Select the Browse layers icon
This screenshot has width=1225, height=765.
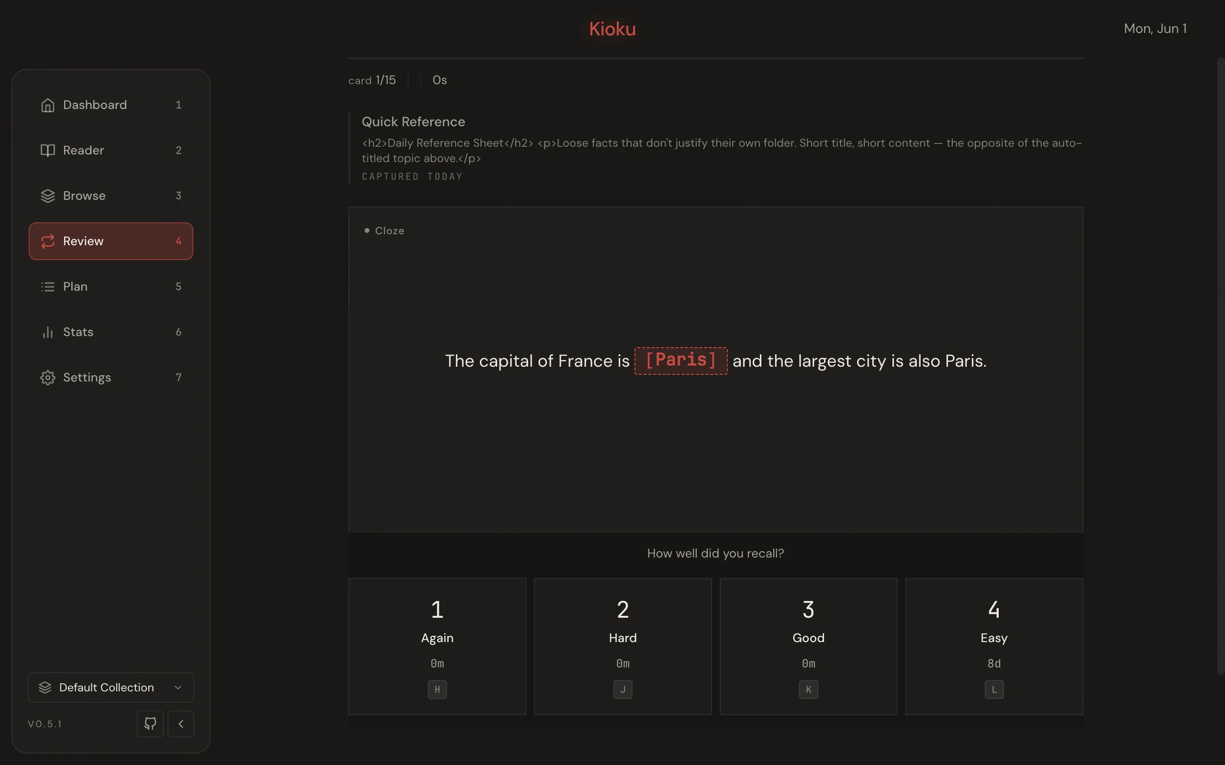[x=47, y=196]
